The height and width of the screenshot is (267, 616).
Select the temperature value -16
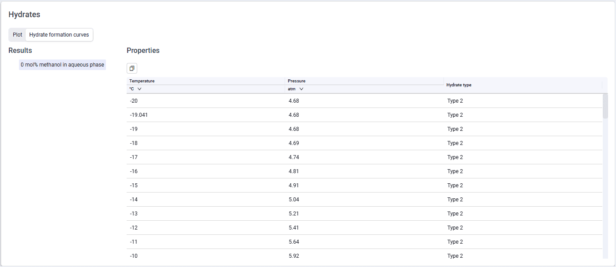click(x=206, y=171)
